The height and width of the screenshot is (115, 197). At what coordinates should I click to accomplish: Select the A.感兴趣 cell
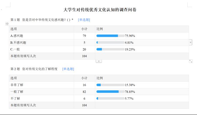(41, 36)
